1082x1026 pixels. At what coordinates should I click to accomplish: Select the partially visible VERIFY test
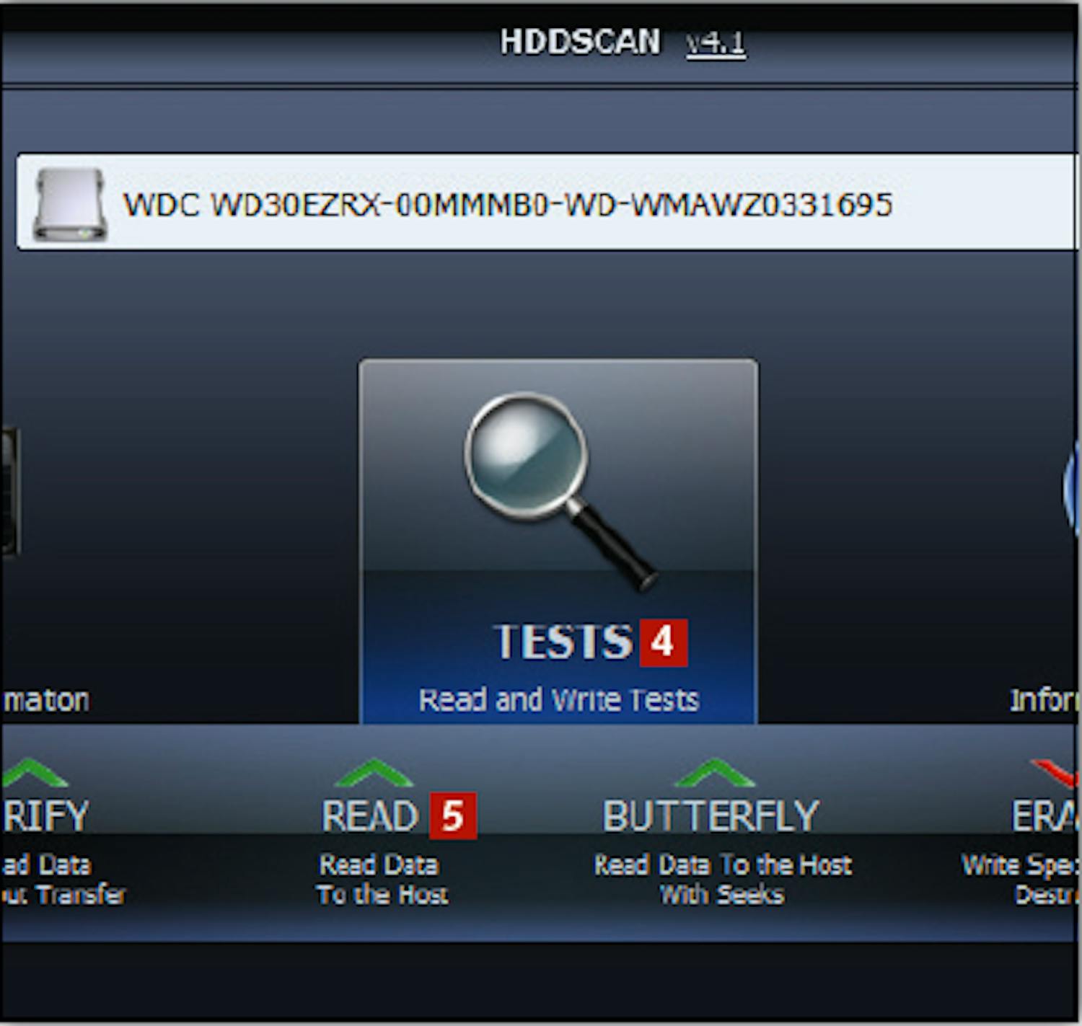point(45,816)
